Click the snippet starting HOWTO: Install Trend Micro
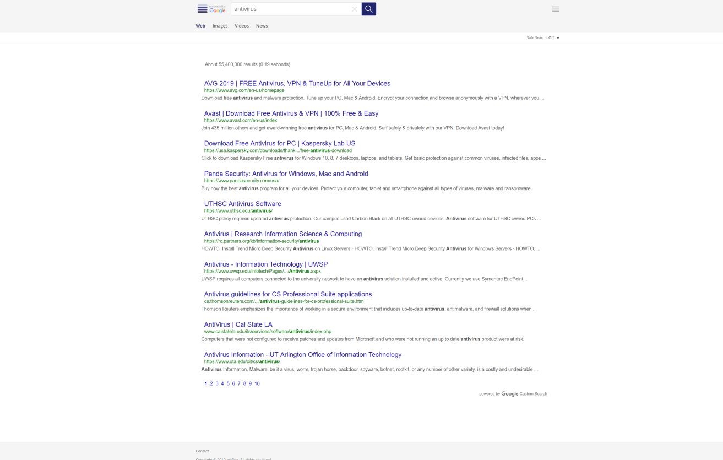723x460 pixels. [x=371, y=249]
